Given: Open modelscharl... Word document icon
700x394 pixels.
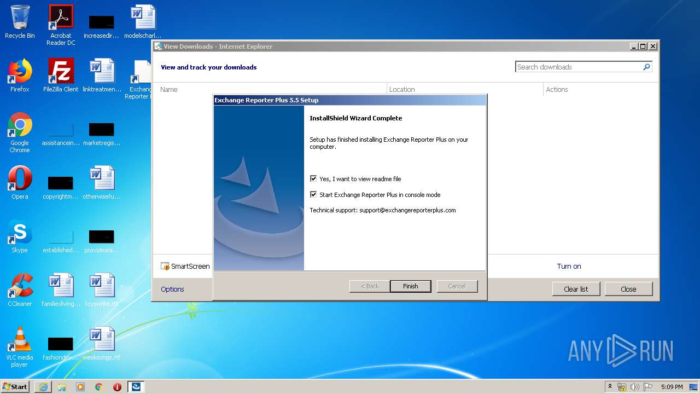Looking at the screenshot, I should tap(143, 22).
